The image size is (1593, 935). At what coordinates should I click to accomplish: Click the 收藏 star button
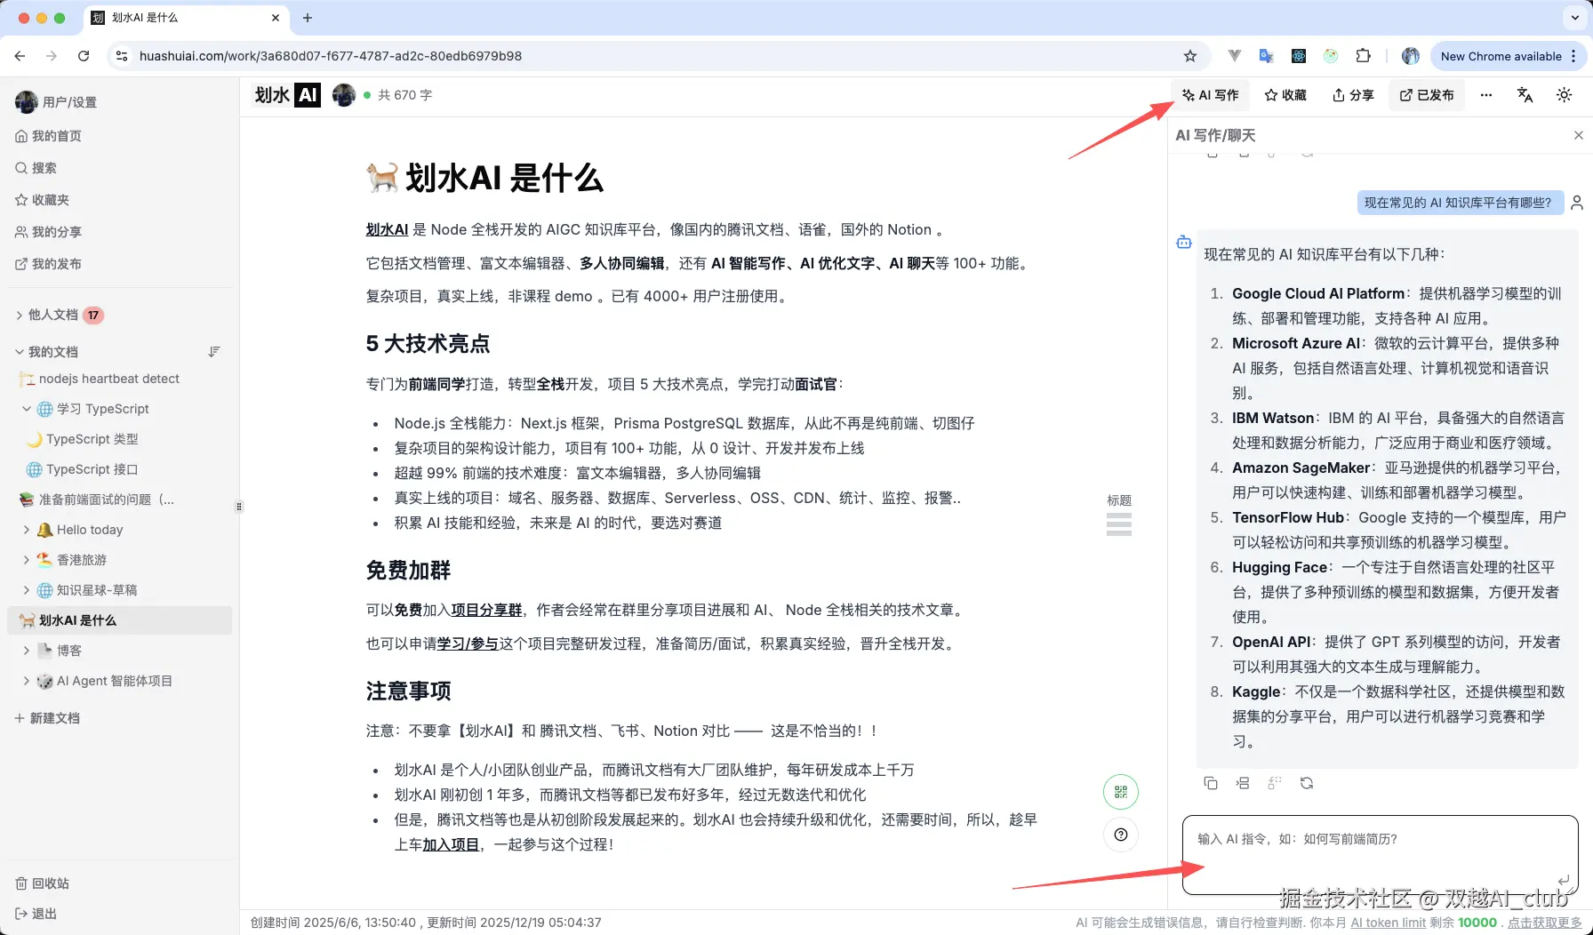point(1285,95)
